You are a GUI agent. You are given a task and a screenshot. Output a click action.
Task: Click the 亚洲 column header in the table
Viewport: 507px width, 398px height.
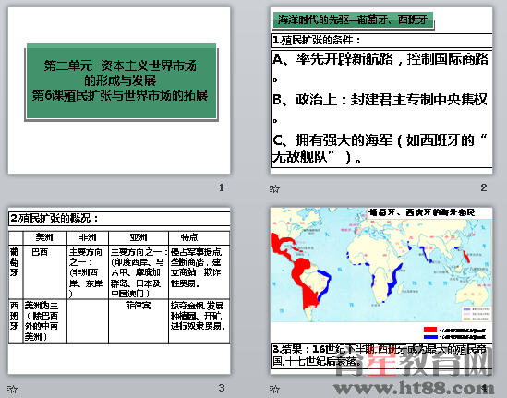139,237
